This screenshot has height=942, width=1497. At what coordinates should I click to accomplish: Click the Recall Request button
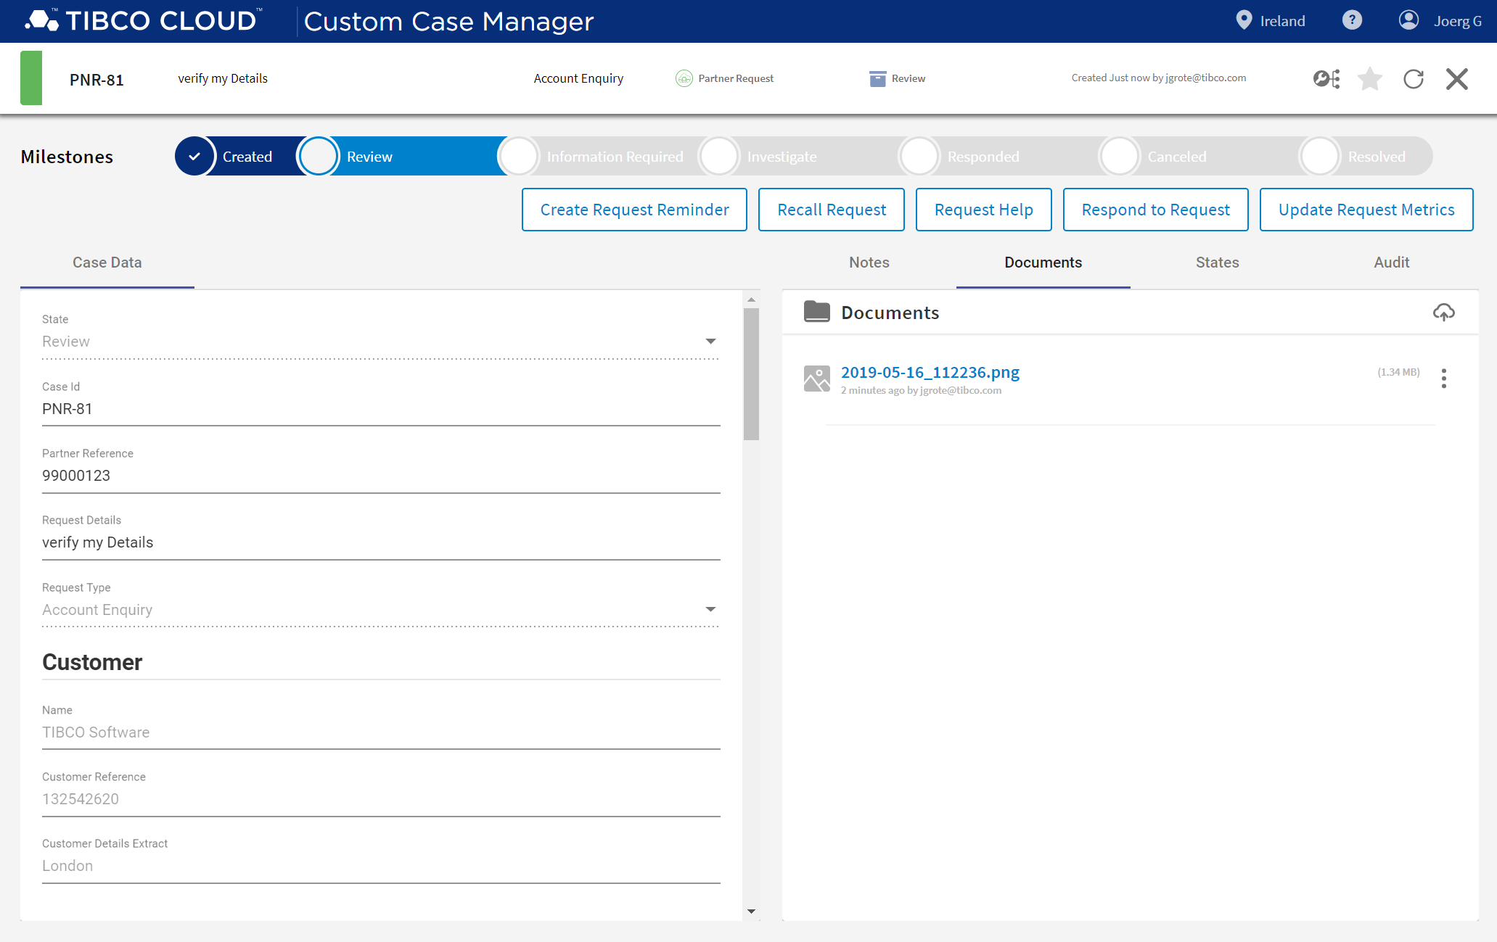coord(832,210)
